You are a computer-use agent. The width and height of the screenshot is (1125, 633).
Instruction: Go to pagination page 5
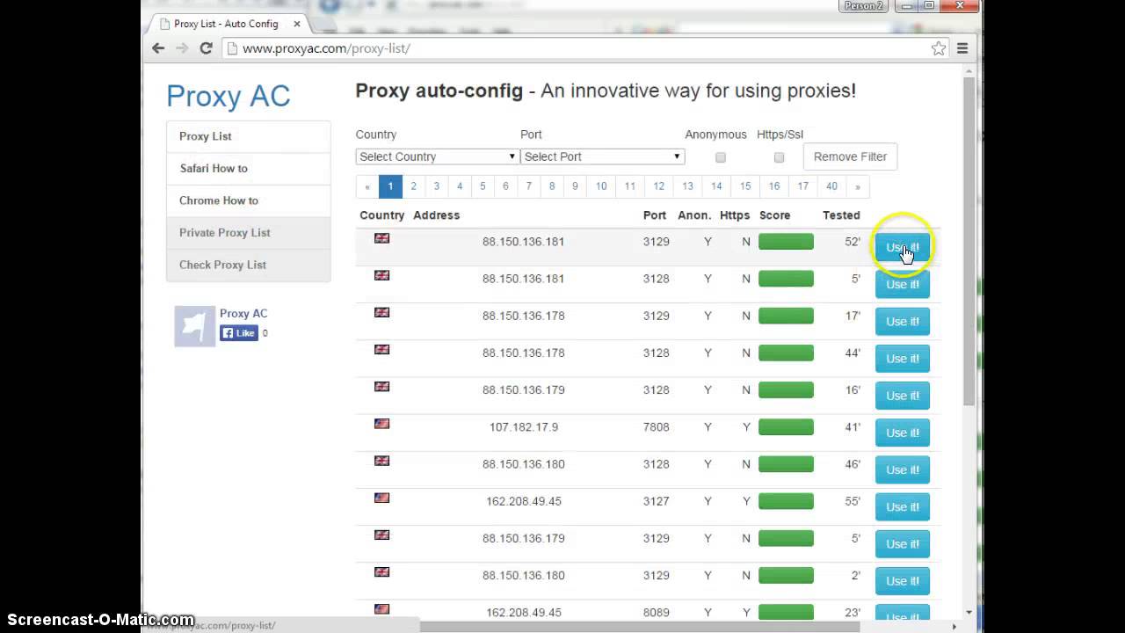[x=483, y=186]
